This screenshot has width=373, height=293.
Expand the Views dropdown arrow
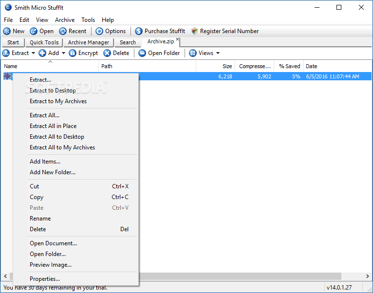(x=218, y=53)
